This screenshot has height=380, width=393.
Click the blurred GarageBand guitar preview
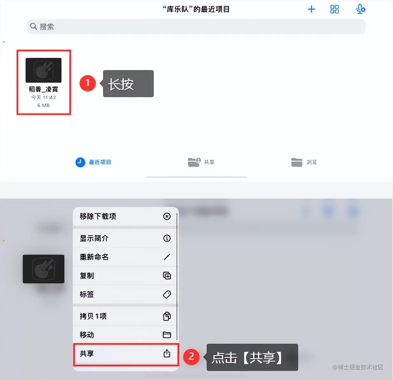point(44,269)
